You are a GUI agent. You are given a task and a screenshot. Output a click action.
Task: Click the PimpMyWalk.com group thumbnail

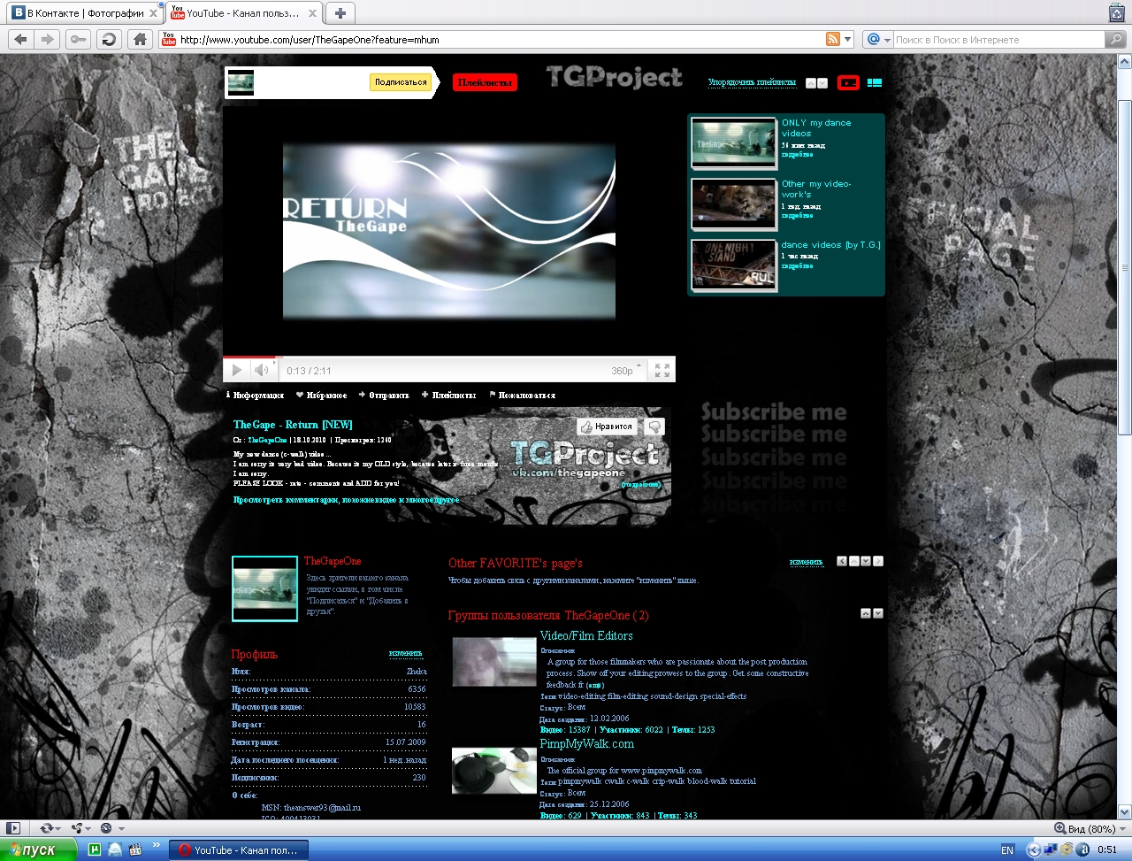point(494,771)
